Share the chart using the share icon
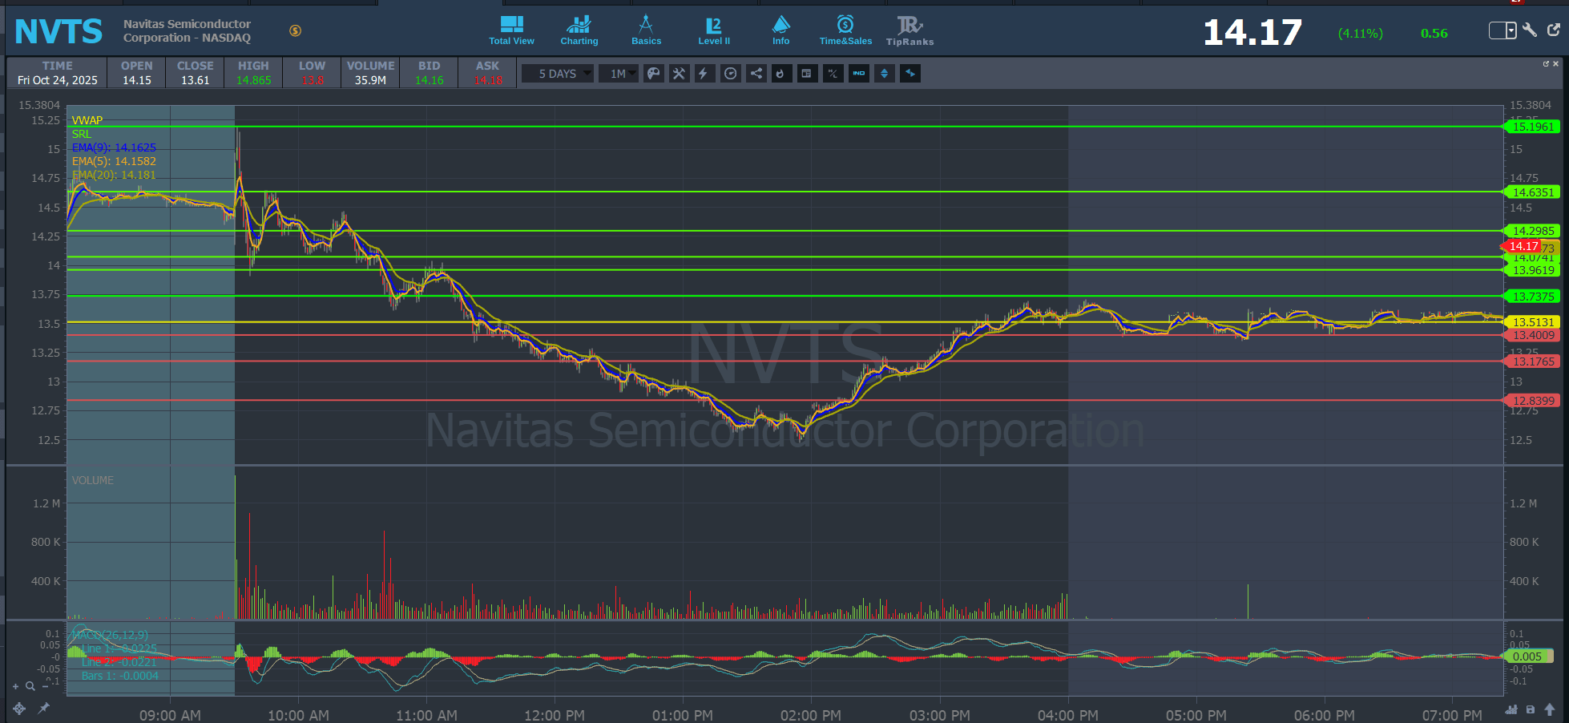The image size is (1569, 723). coord(756,74)
